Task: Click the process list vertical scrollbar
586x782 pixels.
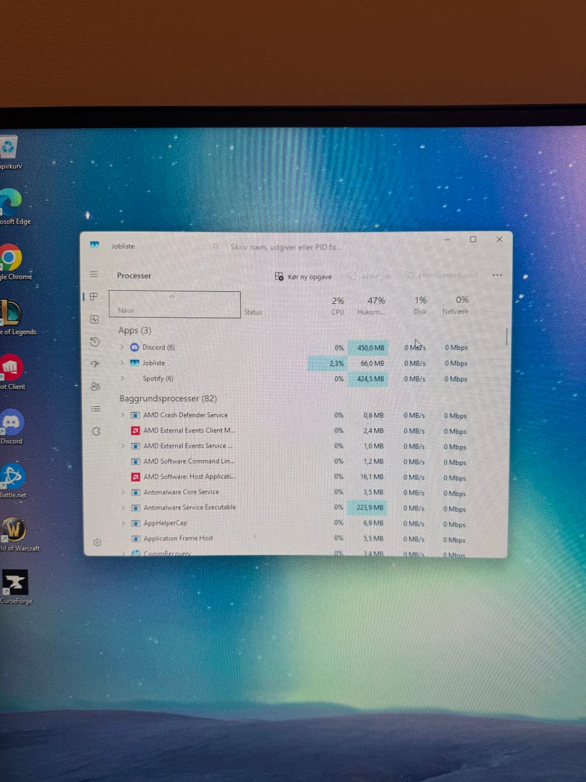Action: [x=506, y=336]
